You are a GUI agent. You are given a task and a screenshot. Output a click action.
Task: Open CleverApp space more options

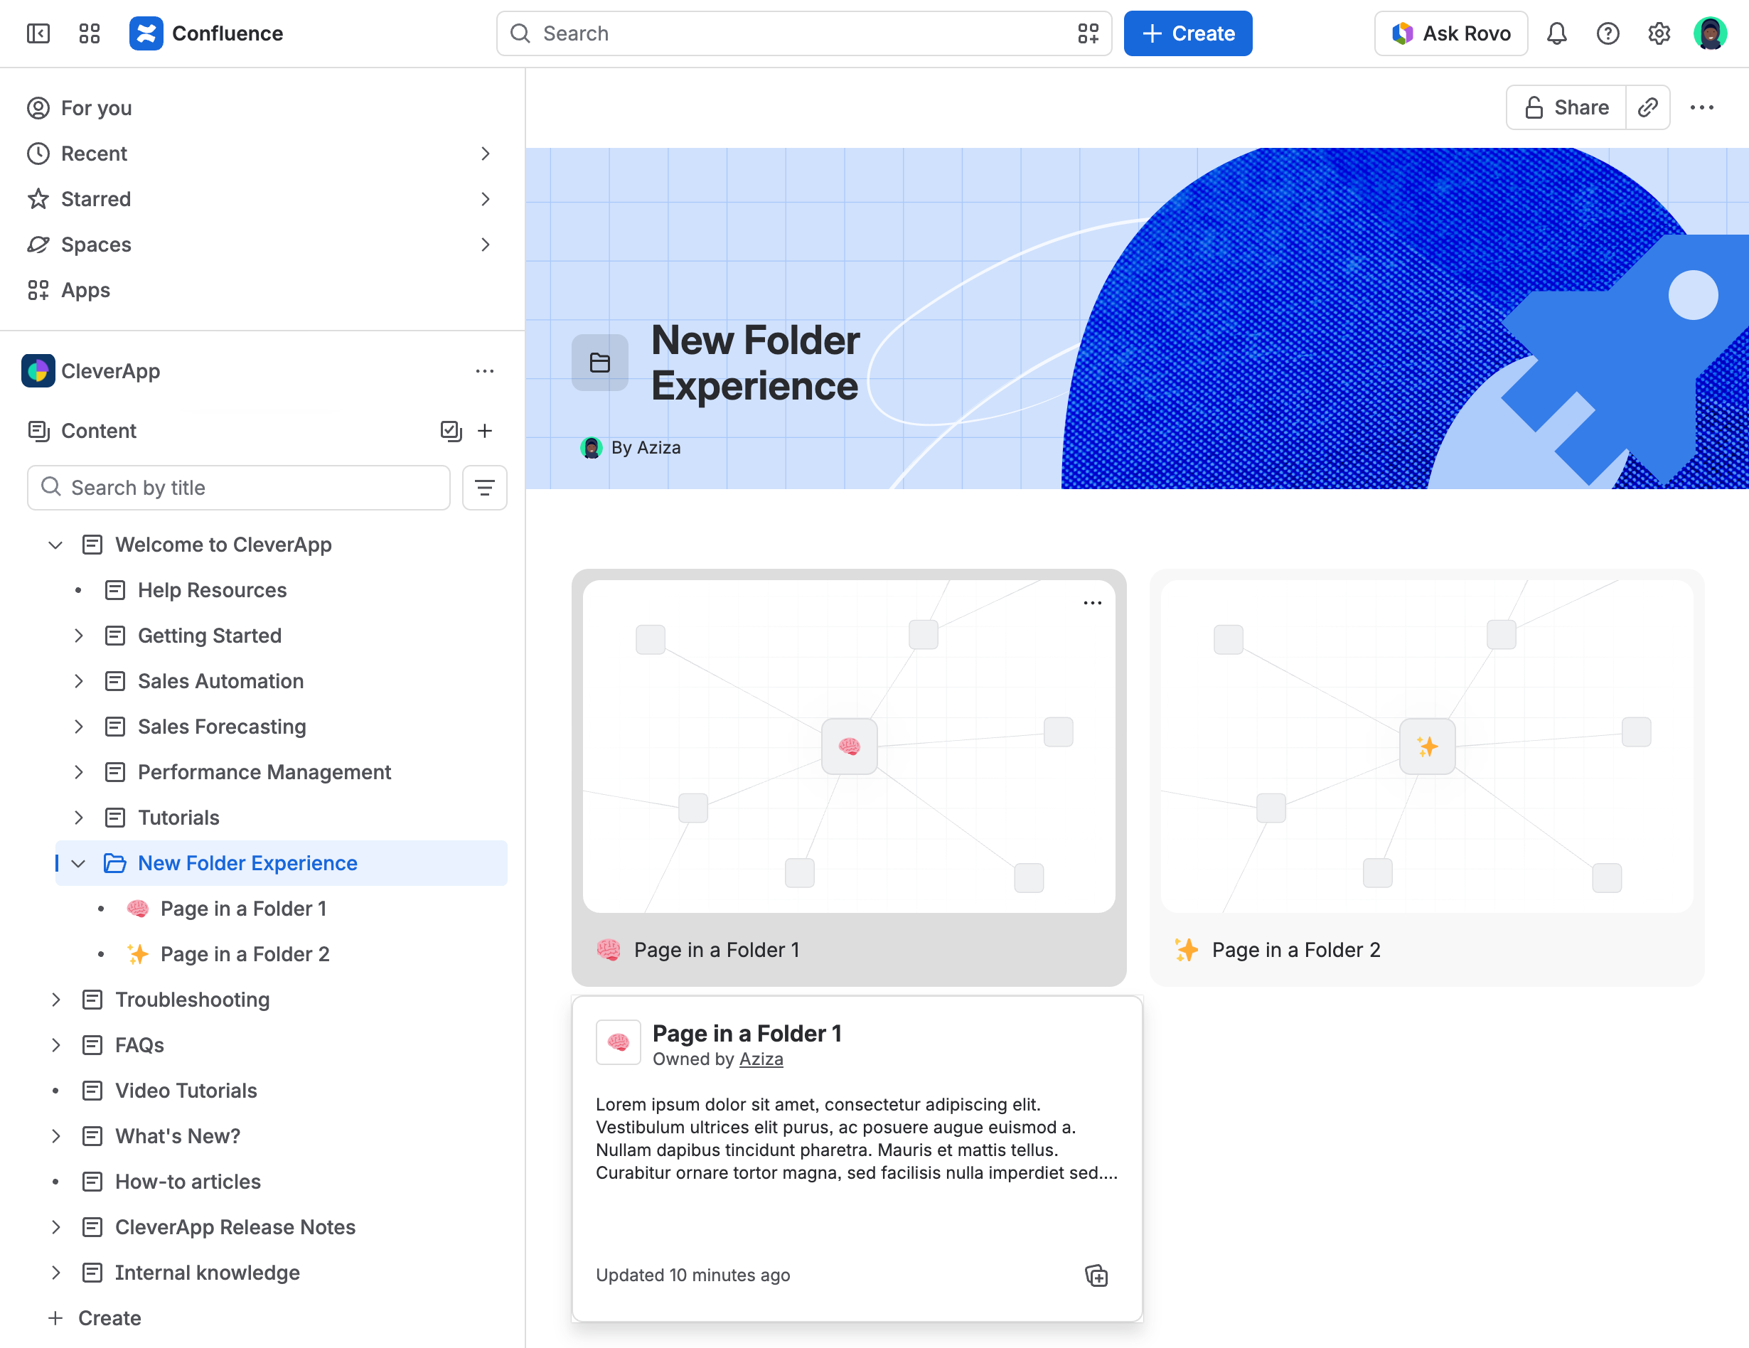tap(484, 371)
